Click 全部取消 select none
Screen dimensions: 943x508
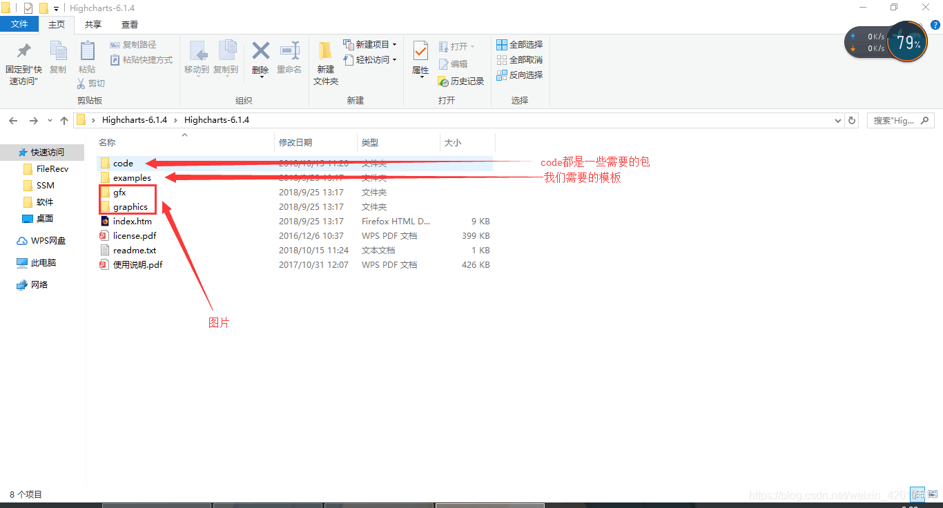(x=520, y=60)
